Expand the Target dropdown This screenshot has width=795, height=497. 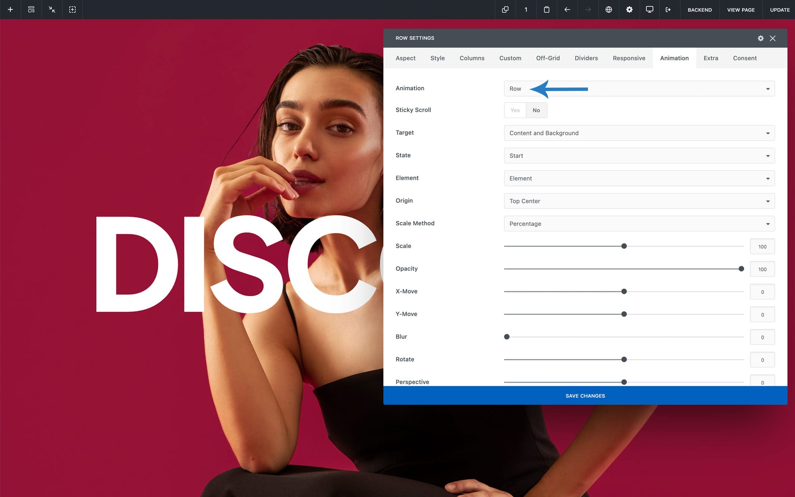[x=639, y=133]
